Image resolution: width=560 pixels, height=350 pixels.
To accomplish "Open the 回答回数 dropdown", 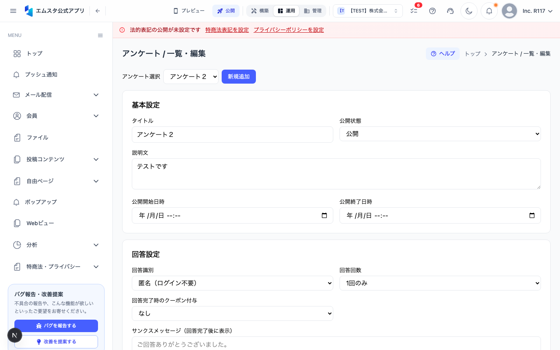I will click(x=440, y=283).
